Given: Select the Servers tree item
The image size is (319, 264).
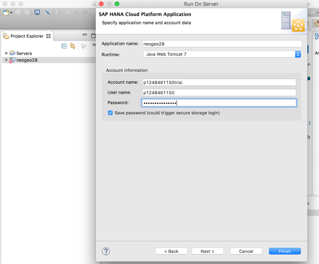Looking at the screenshot, I should (24, 53).
